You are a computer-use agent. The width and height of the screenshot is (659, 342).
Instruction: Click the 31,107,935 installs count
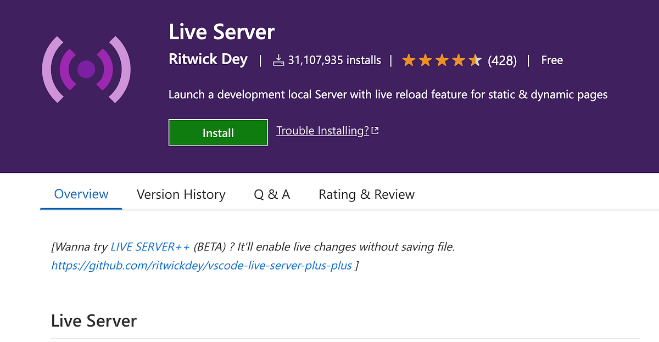[334, 60]
